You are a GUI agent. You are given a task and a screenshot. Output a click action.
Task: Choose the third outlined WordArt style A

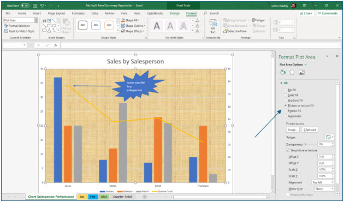click(183, 26)
